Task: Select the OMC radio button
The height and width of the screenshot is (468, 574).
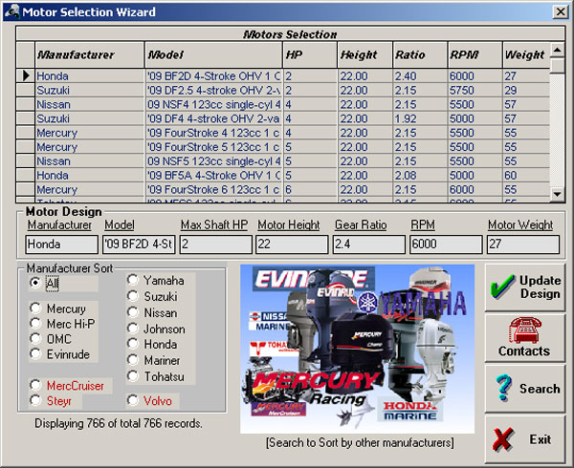Action: 35,339
